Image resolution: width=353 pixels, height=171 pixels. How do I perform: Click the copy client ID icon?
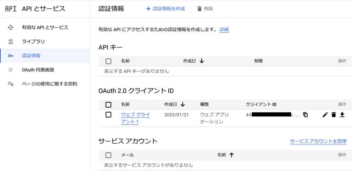pyautogui.click(x=305, y=115)
